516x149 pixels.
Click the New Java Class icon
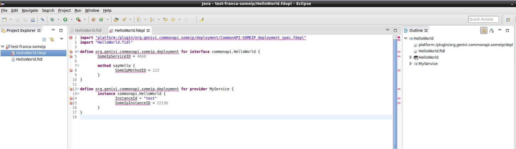click(x=101, y=19)
